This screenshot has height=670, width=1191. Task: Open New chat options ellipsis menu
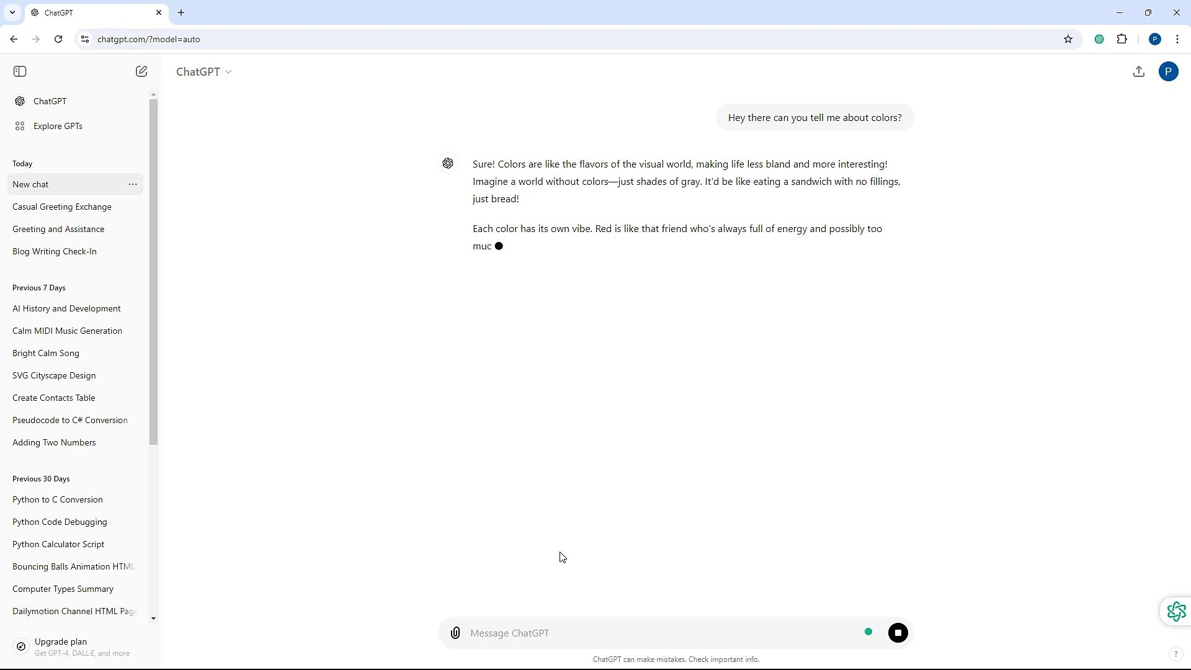coord(133,184)
